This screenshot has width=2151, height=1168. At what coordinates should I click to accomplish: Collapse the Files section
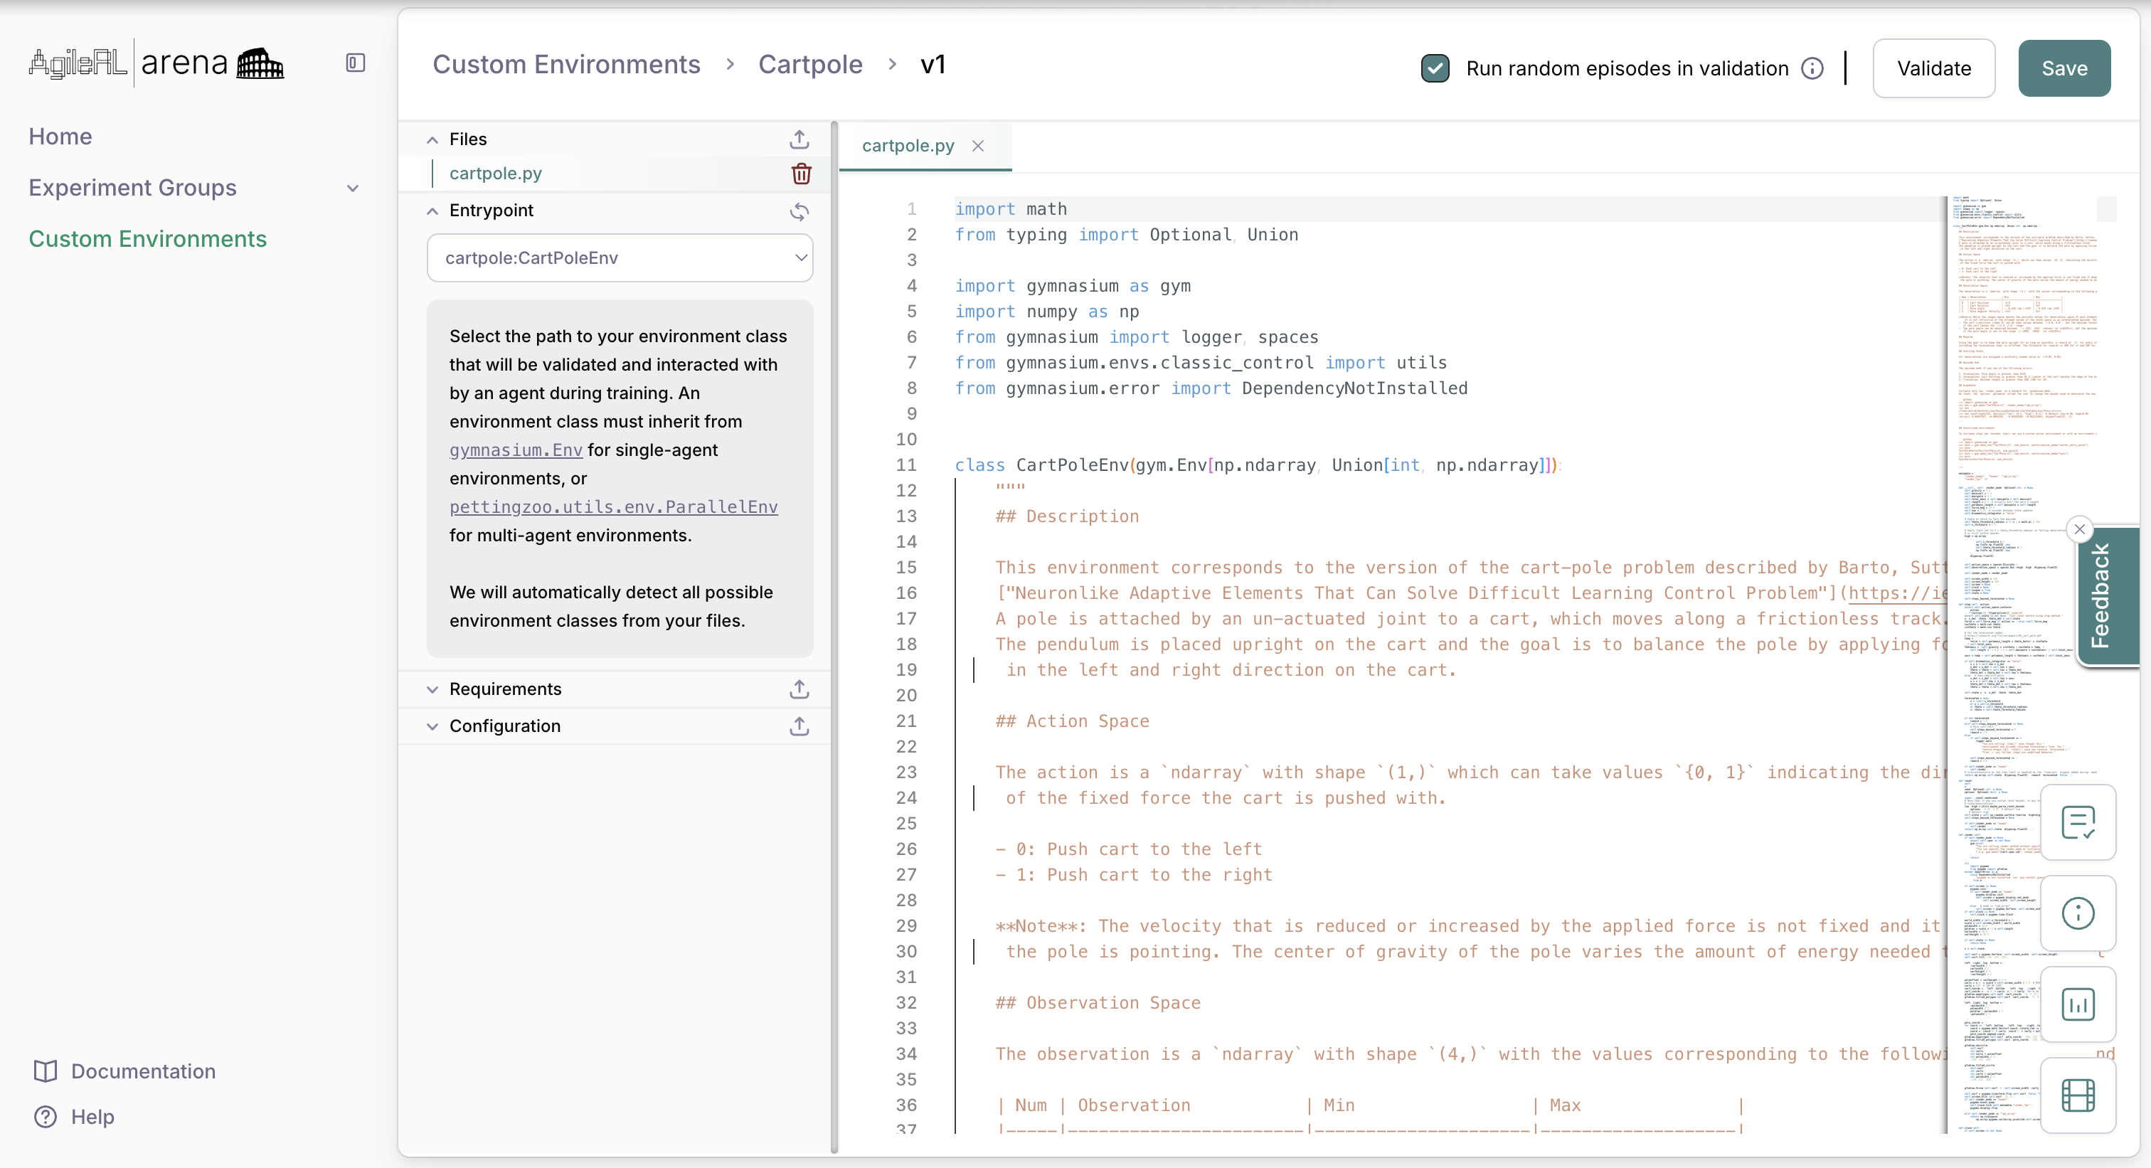pos(432,139)
